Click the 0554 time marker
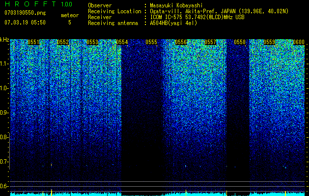Screen dimensions: 309x196 click(122, 42)
